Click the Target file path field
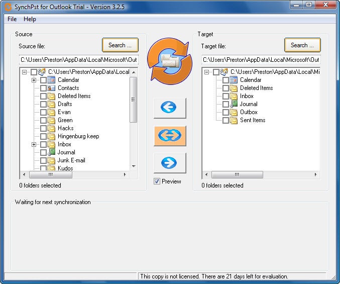Viewport: 340px width, 284px height. click(261, 60)
